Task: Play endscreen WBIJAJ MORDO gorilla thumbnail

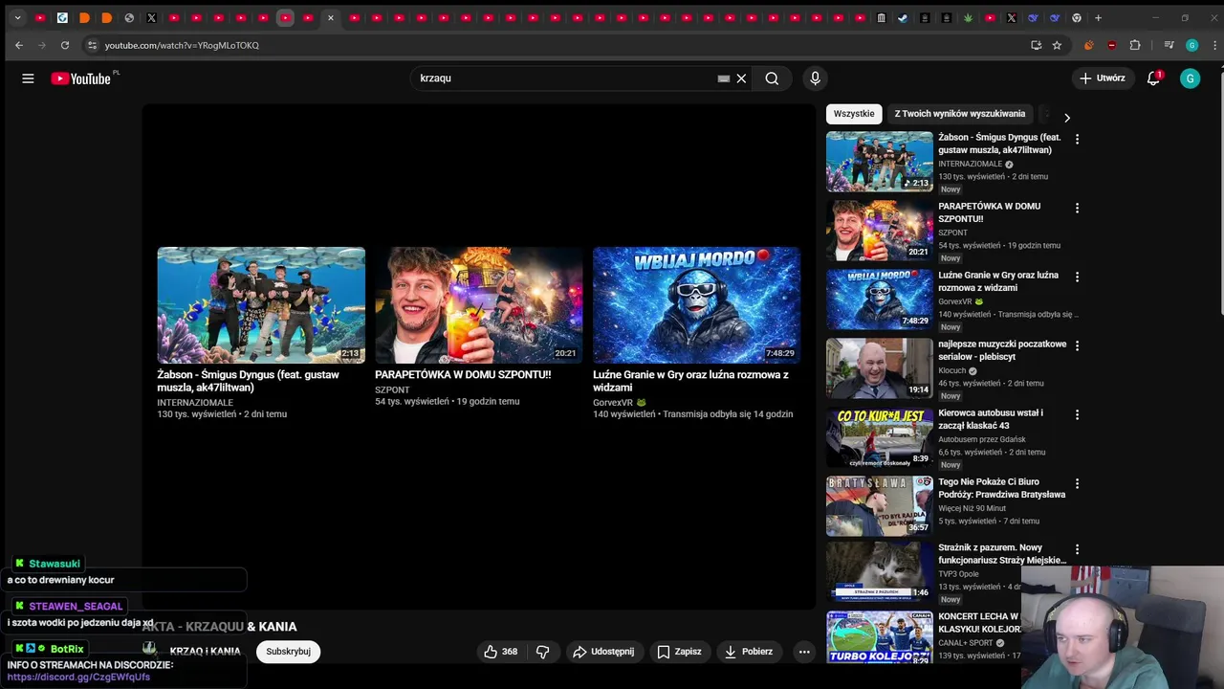Action: (696, 305)
